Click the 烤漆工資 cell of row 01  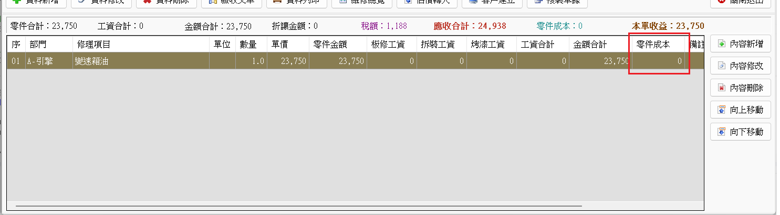[x=491, y=61]
